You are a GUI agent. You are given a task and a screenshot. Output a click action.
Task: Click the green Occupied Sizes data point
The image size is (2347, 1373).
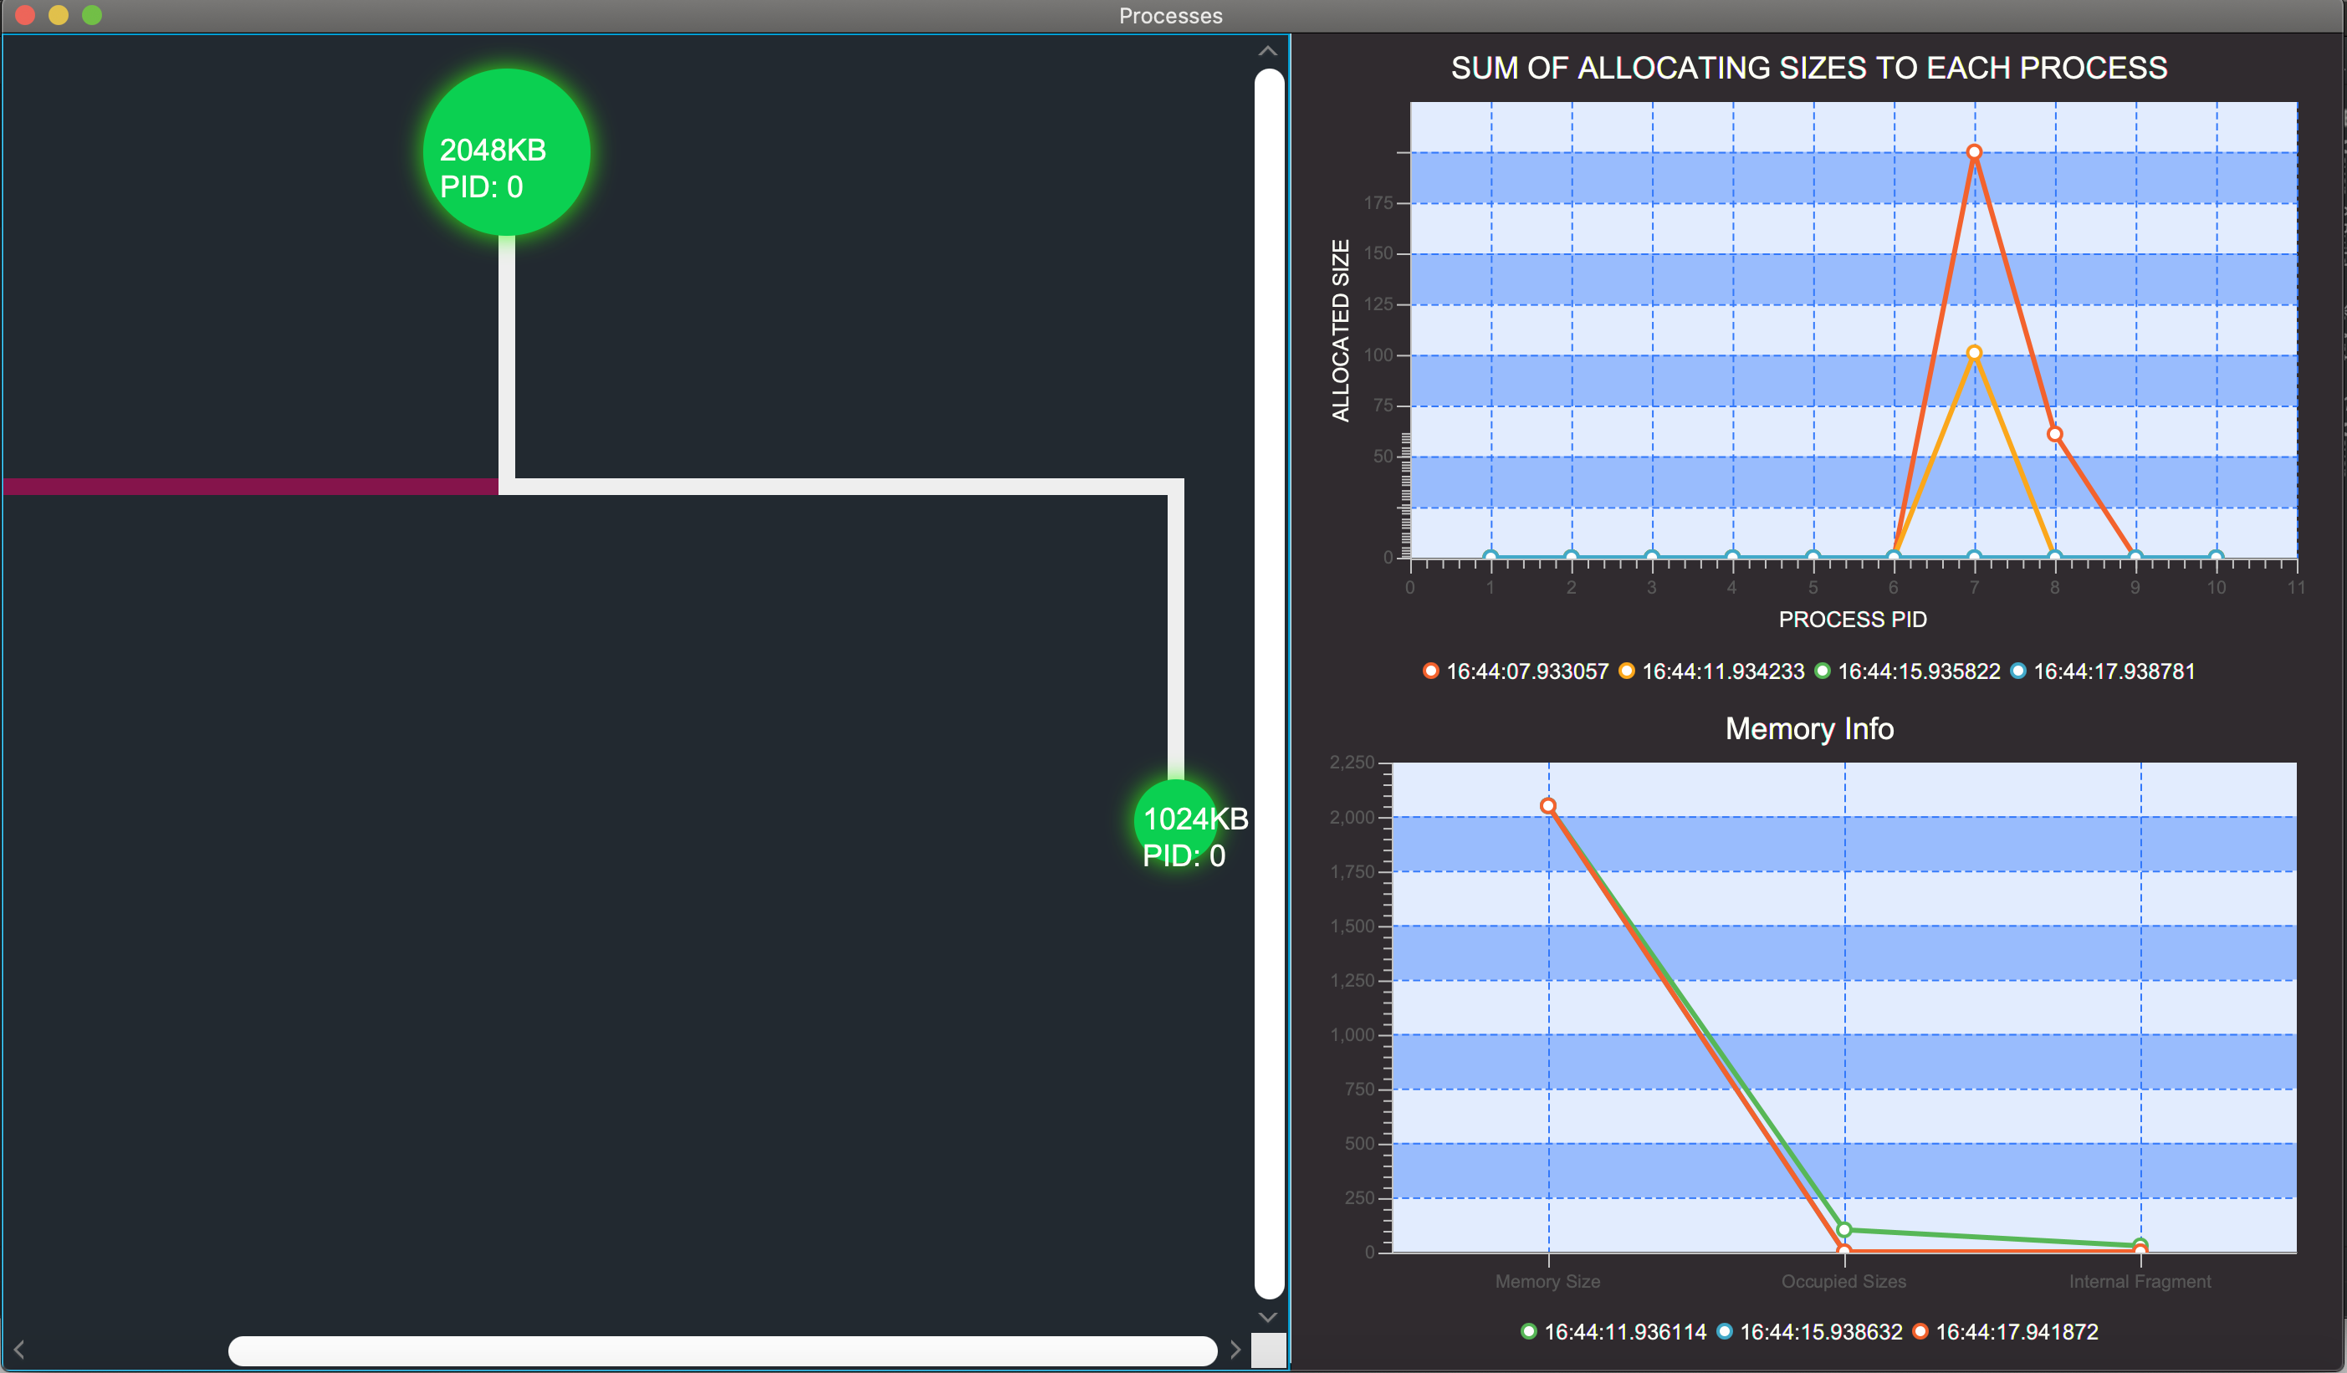tap(1843, 1230)
